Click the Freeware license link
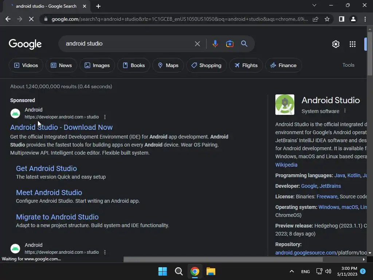The width and height of the screenshot is (373, 280). pyautogui.click(x=327, y=197)
